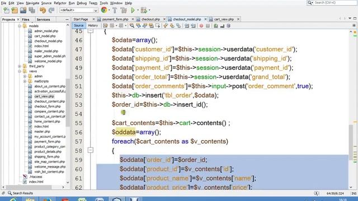This screenshot has height=201, width=358.
Task: Switch to the Files panel tab
Action: click(x=26, y=20)
